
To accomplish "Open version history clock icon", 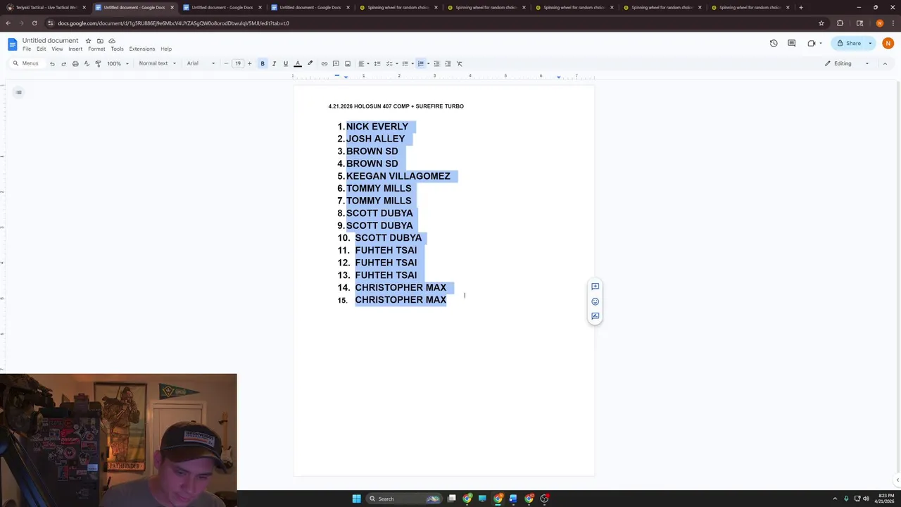I will point(774,43).
